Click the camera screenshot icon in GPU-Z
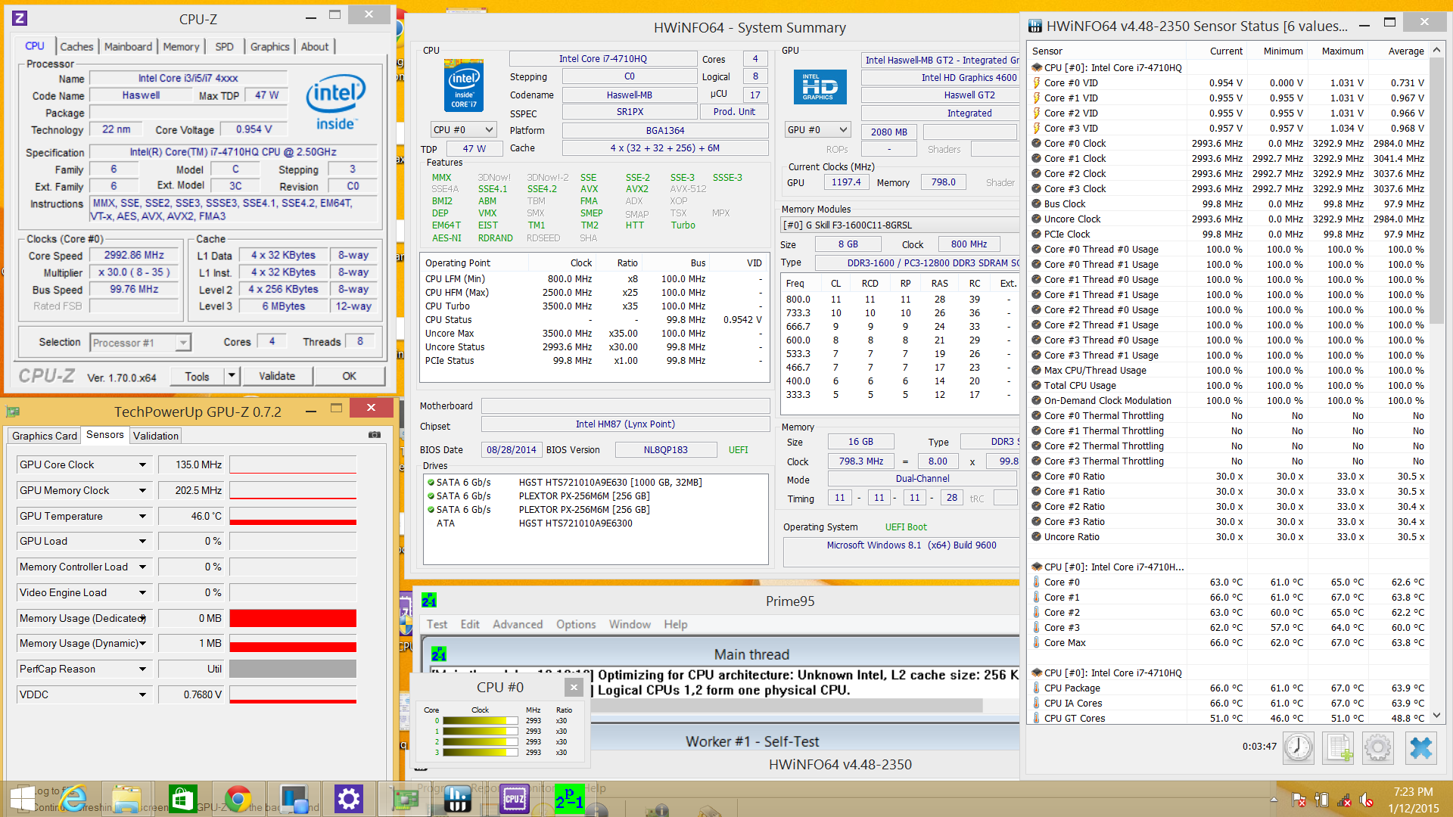 click(x=375, y=435)
